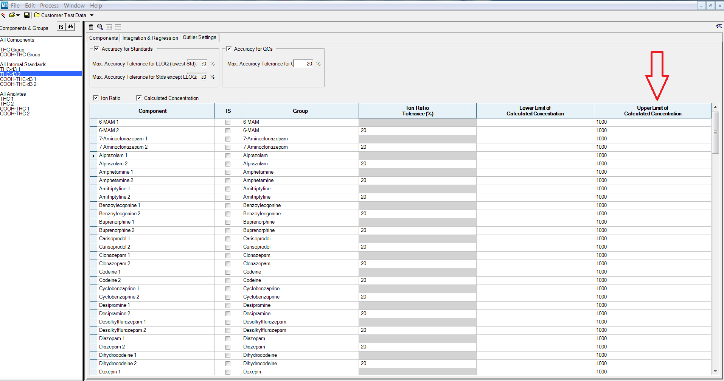The height and width of the screenshot is (381, 724).
Task: Click the chromatogram truck icon at top right
Action: tap(719, 26)
